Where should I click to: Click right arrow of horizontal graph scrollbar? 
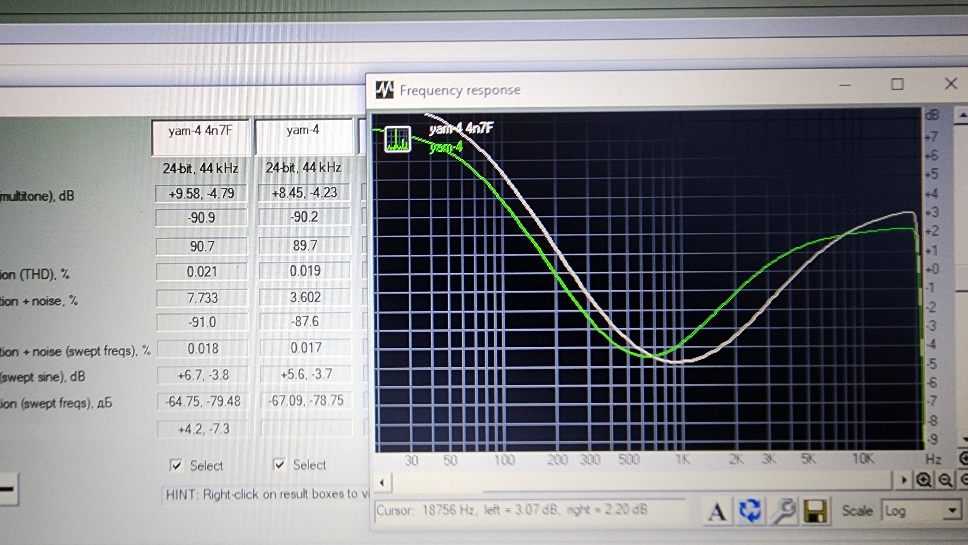[x=904, y=481]
